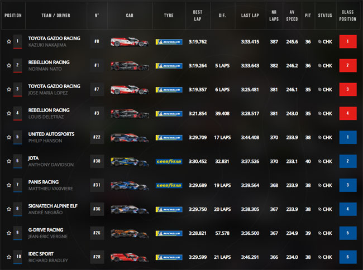This screenshot has height=270, width=363.
Task: Click car number #38 badge
Action: 97,161
